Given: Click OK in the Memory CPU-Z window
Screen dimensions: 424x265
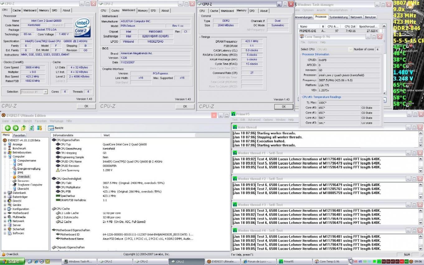Looking at the screenshot, I should coord(284,106).
